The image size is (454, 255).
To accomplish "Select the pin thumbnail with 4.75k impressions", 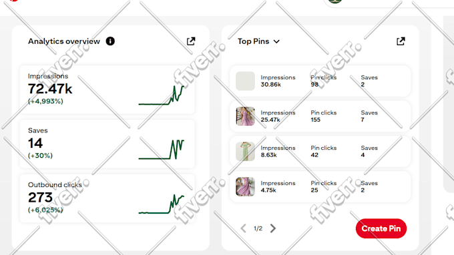I will [245, 186].
